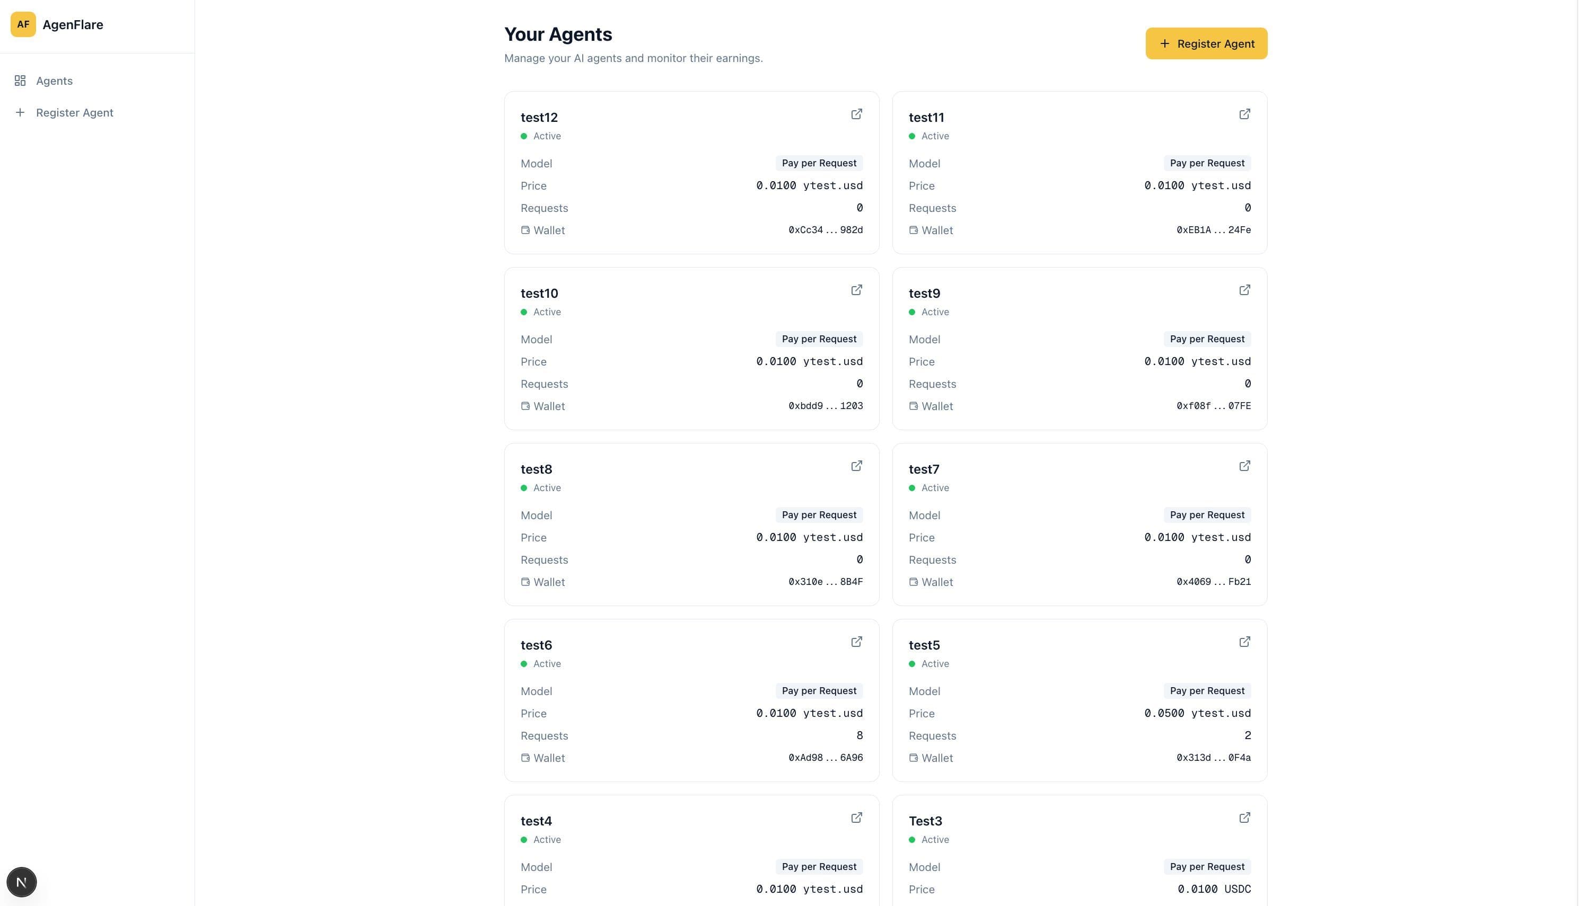Click the AgenFlare brand name

[73, 25]
